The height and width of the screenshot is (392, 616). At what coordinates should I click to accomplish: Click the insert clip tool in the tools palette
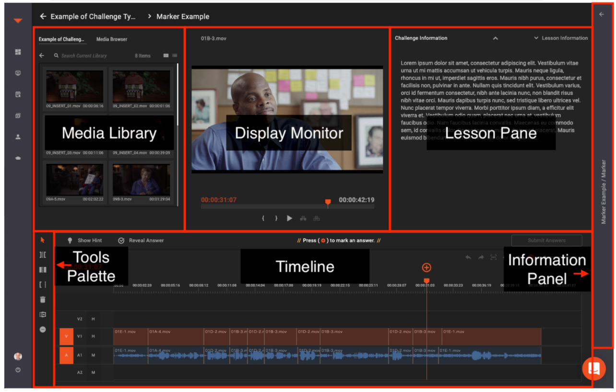click(x=43, y=315)
